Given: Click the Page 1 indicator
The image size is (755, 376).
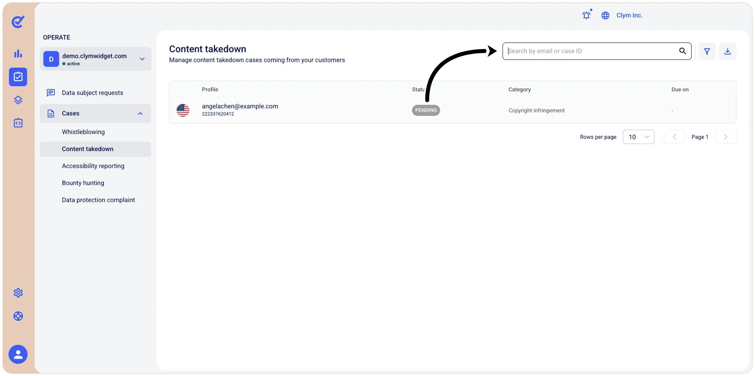Looking at the screenshot, I should click(700, 137).
